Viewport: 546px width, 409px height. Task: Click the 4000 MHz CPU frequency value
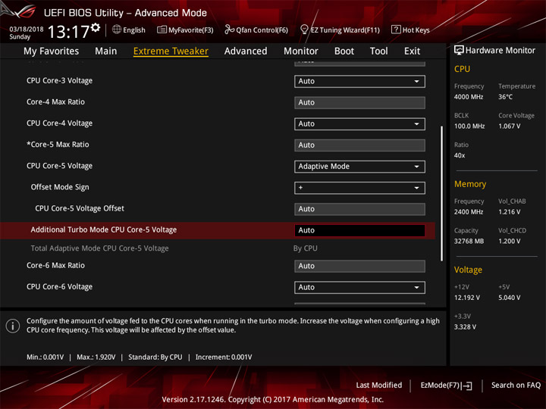pos(469,97)
